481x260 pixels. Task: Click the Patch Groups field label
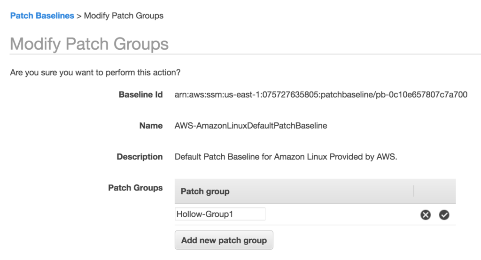(x=135, y=188)
